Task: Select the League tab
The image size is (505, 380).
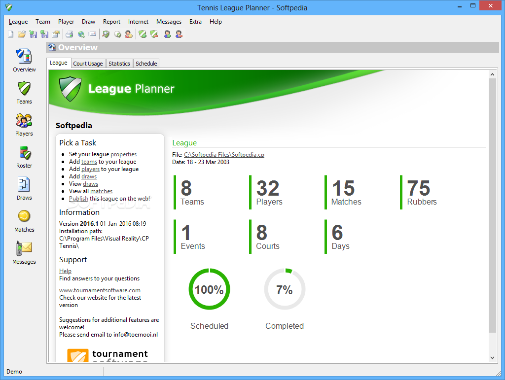Action: 59,63
